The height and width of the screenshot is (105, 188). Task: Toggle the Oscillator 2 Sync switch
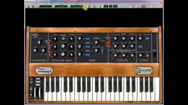coord(63,39)
